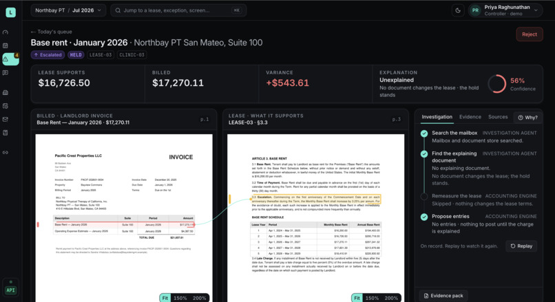Click the HELD status pill
The image size is (555, 302).
pos(76,55)
